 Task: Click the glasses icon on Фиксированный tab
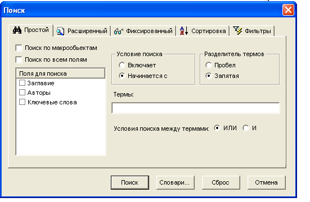(119, 31)
